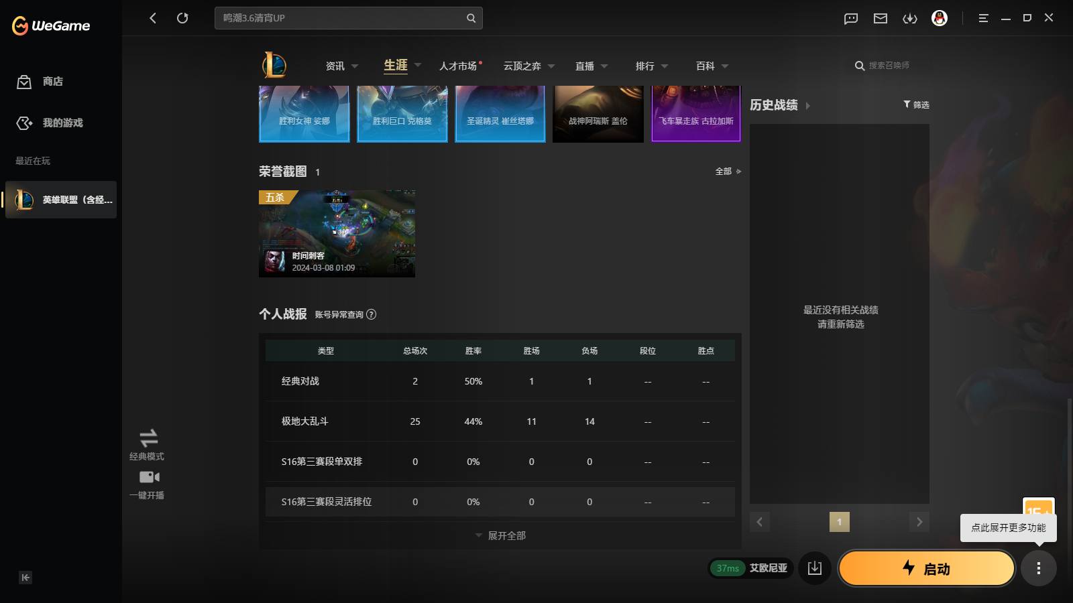Click the WeGame logo
This screenshot has height=603, width=1073.
click(x=51, y=25)
